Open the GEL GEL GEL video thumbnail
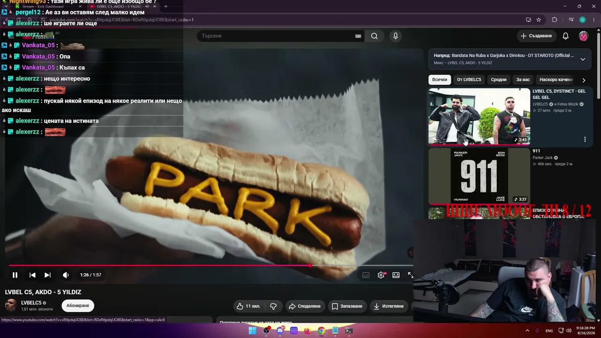 pos(479,116)
